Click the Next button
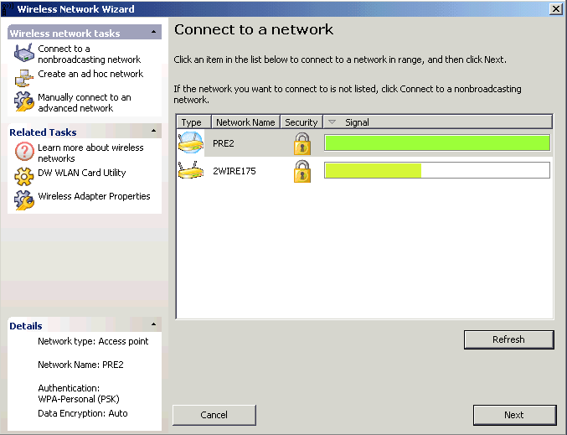 (x=514, y=415)
